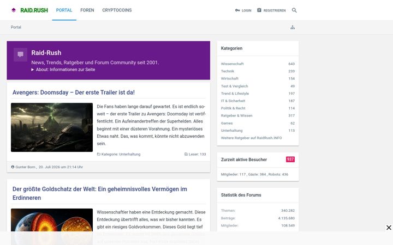Click the Raid-Rush banner heading

tap(46, 53)
